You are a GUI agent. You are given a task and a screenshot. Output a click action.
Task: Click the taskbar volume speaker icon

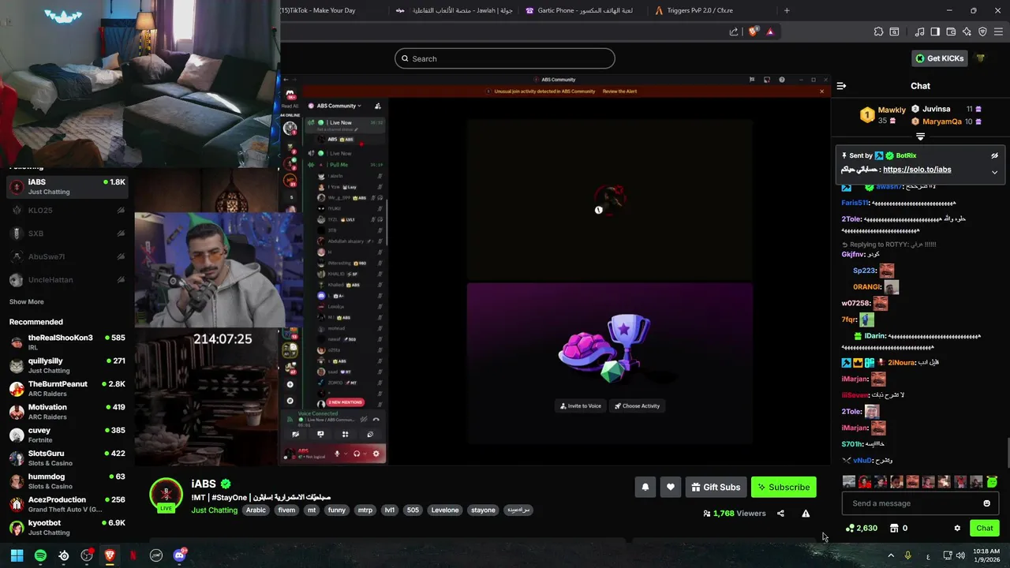[960, 555]
